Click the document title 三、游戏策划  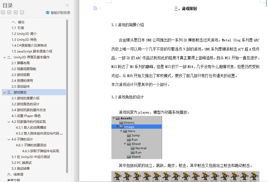186,9
